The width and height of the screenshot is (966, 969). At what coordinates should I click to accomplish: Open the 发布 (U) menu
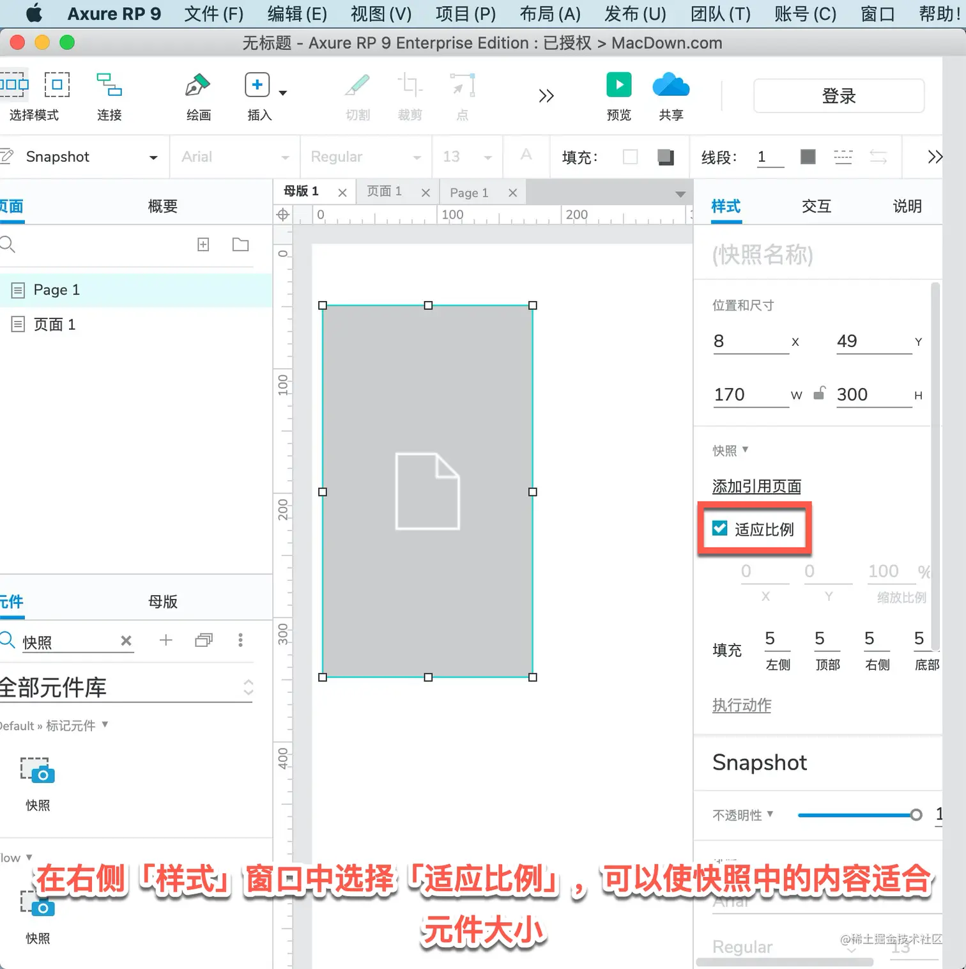(x=635, y=13)
